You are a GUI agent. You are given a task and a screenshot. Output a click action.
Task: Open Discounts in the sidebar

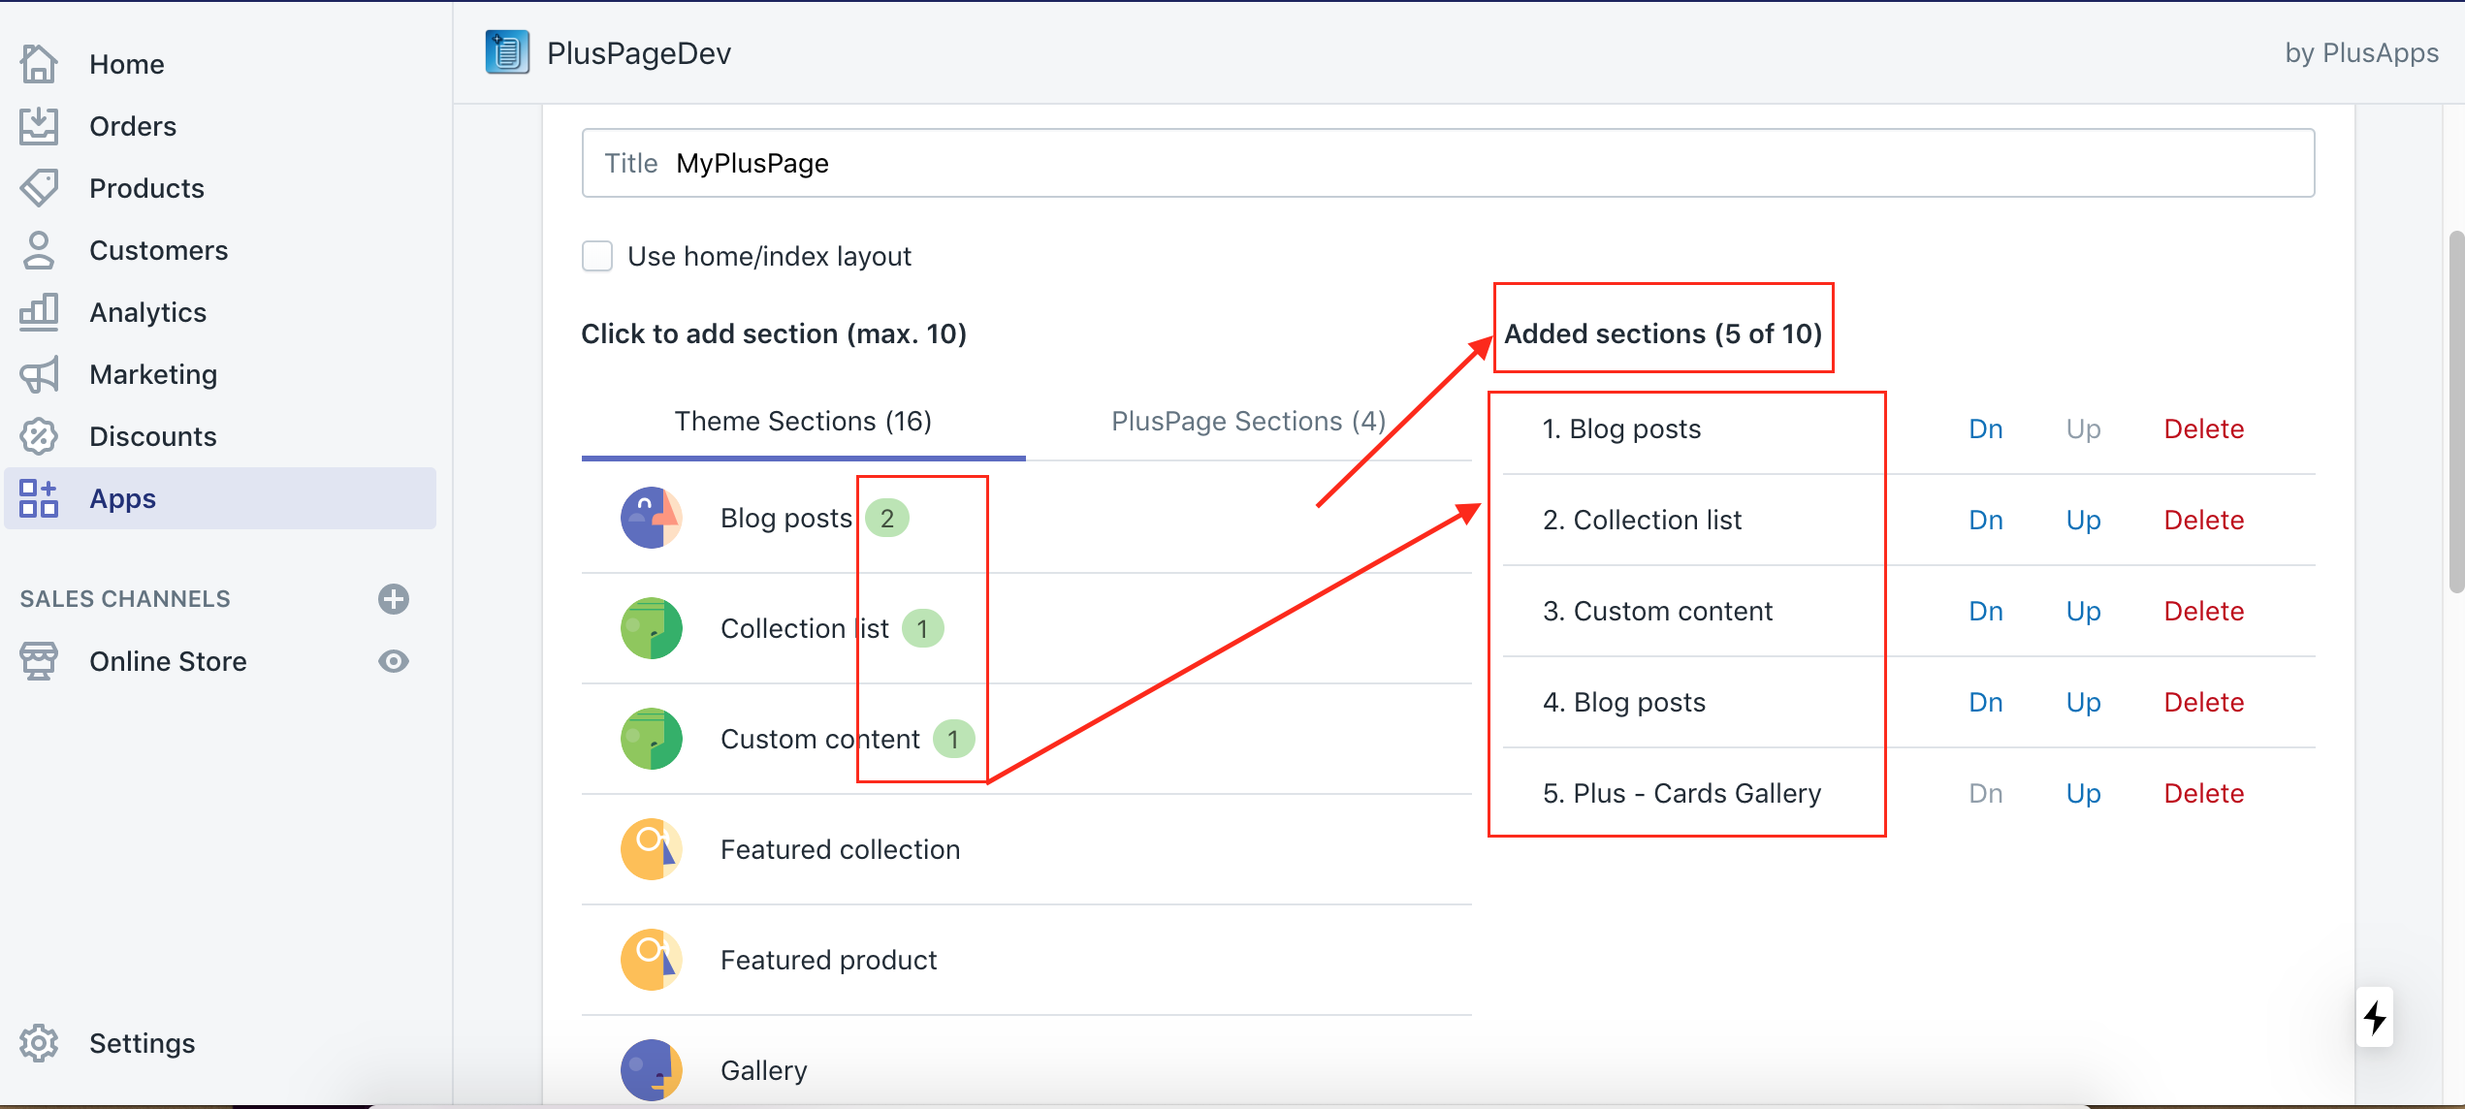pyautogui.click(x=152, y=435)
